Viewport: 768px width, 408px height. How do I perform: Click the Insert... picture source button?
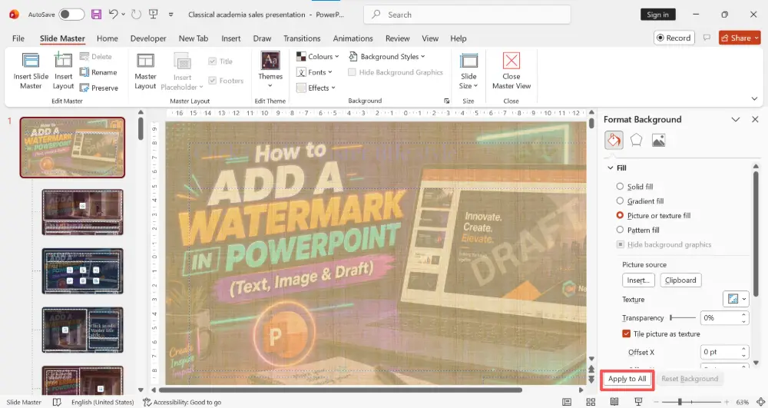click(638, 280)
